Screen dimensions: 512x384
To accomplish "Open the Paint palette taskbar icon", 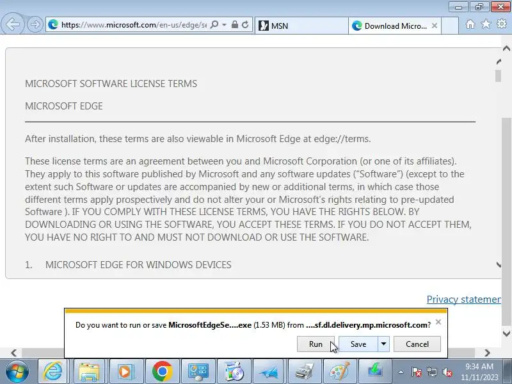I will pyautogui.click(x=340, y=372).
